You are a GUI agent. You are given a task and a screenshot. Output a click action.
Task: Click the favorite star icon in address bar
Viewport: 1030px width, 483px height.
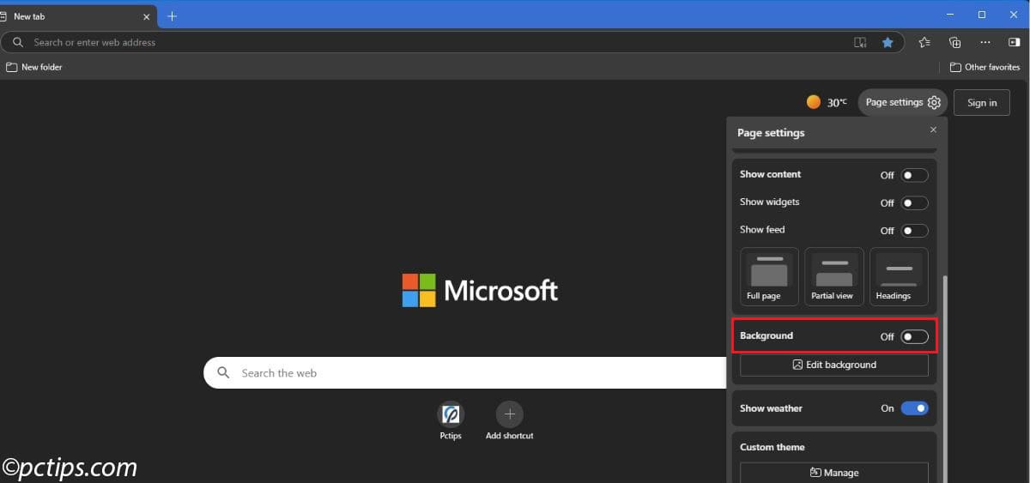[x=888, y=42]
